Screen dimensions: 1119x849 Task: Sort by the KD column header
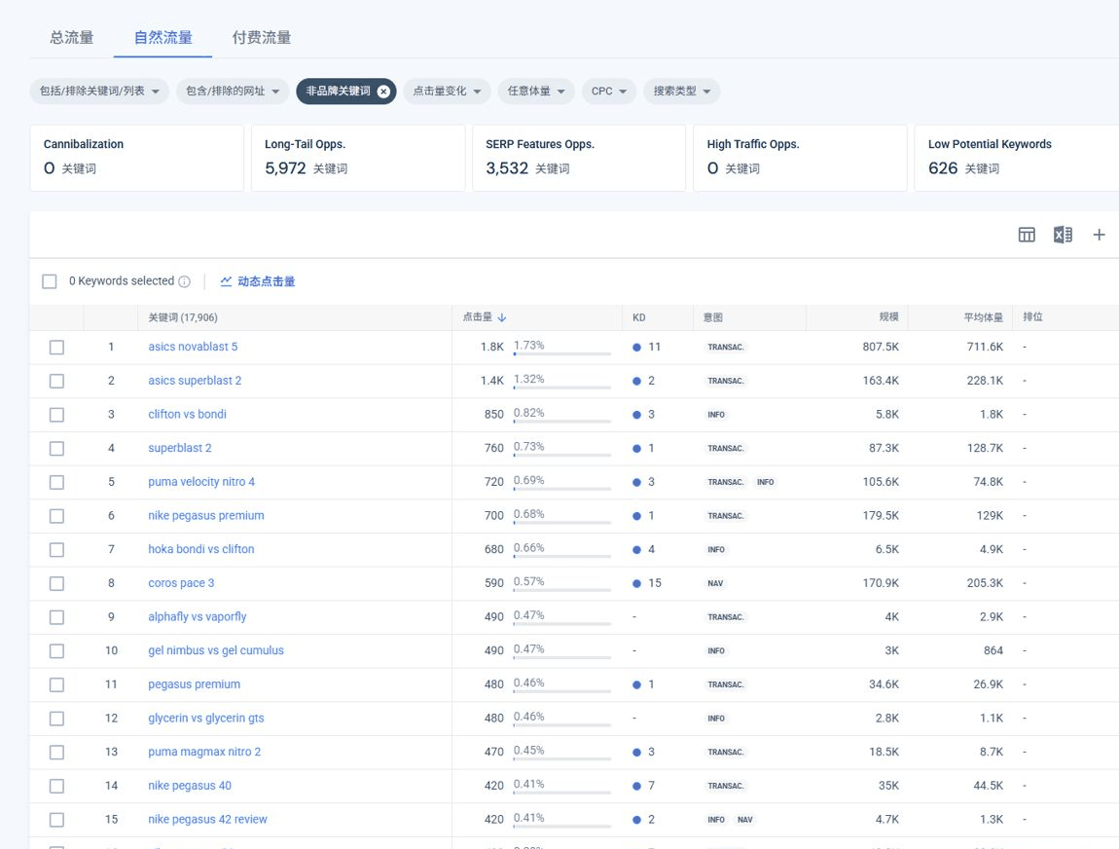[638, 317]
